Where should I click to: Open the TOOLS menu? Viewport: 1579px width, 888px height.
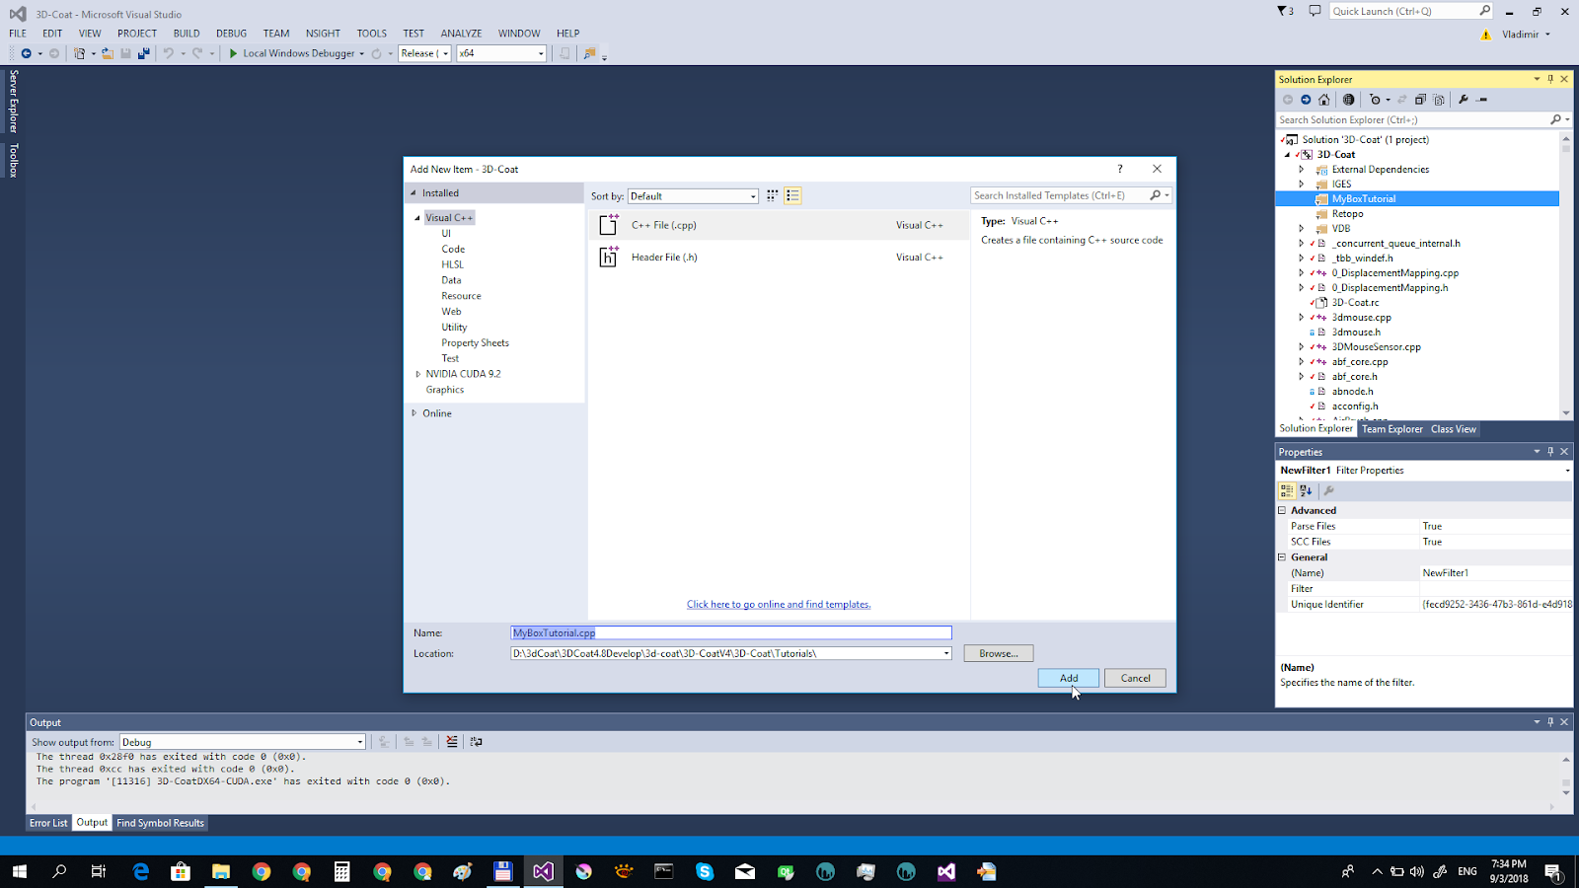coord(372,33)
